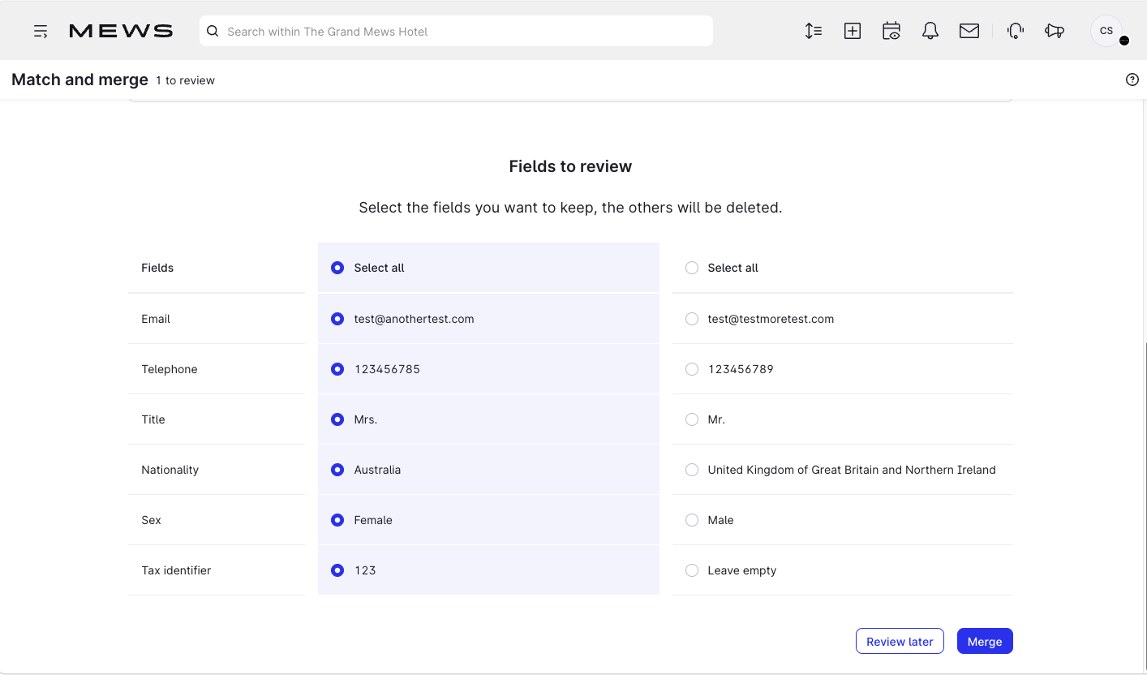
Task: Leave tax identifier empty
Action: pos(692,570)
